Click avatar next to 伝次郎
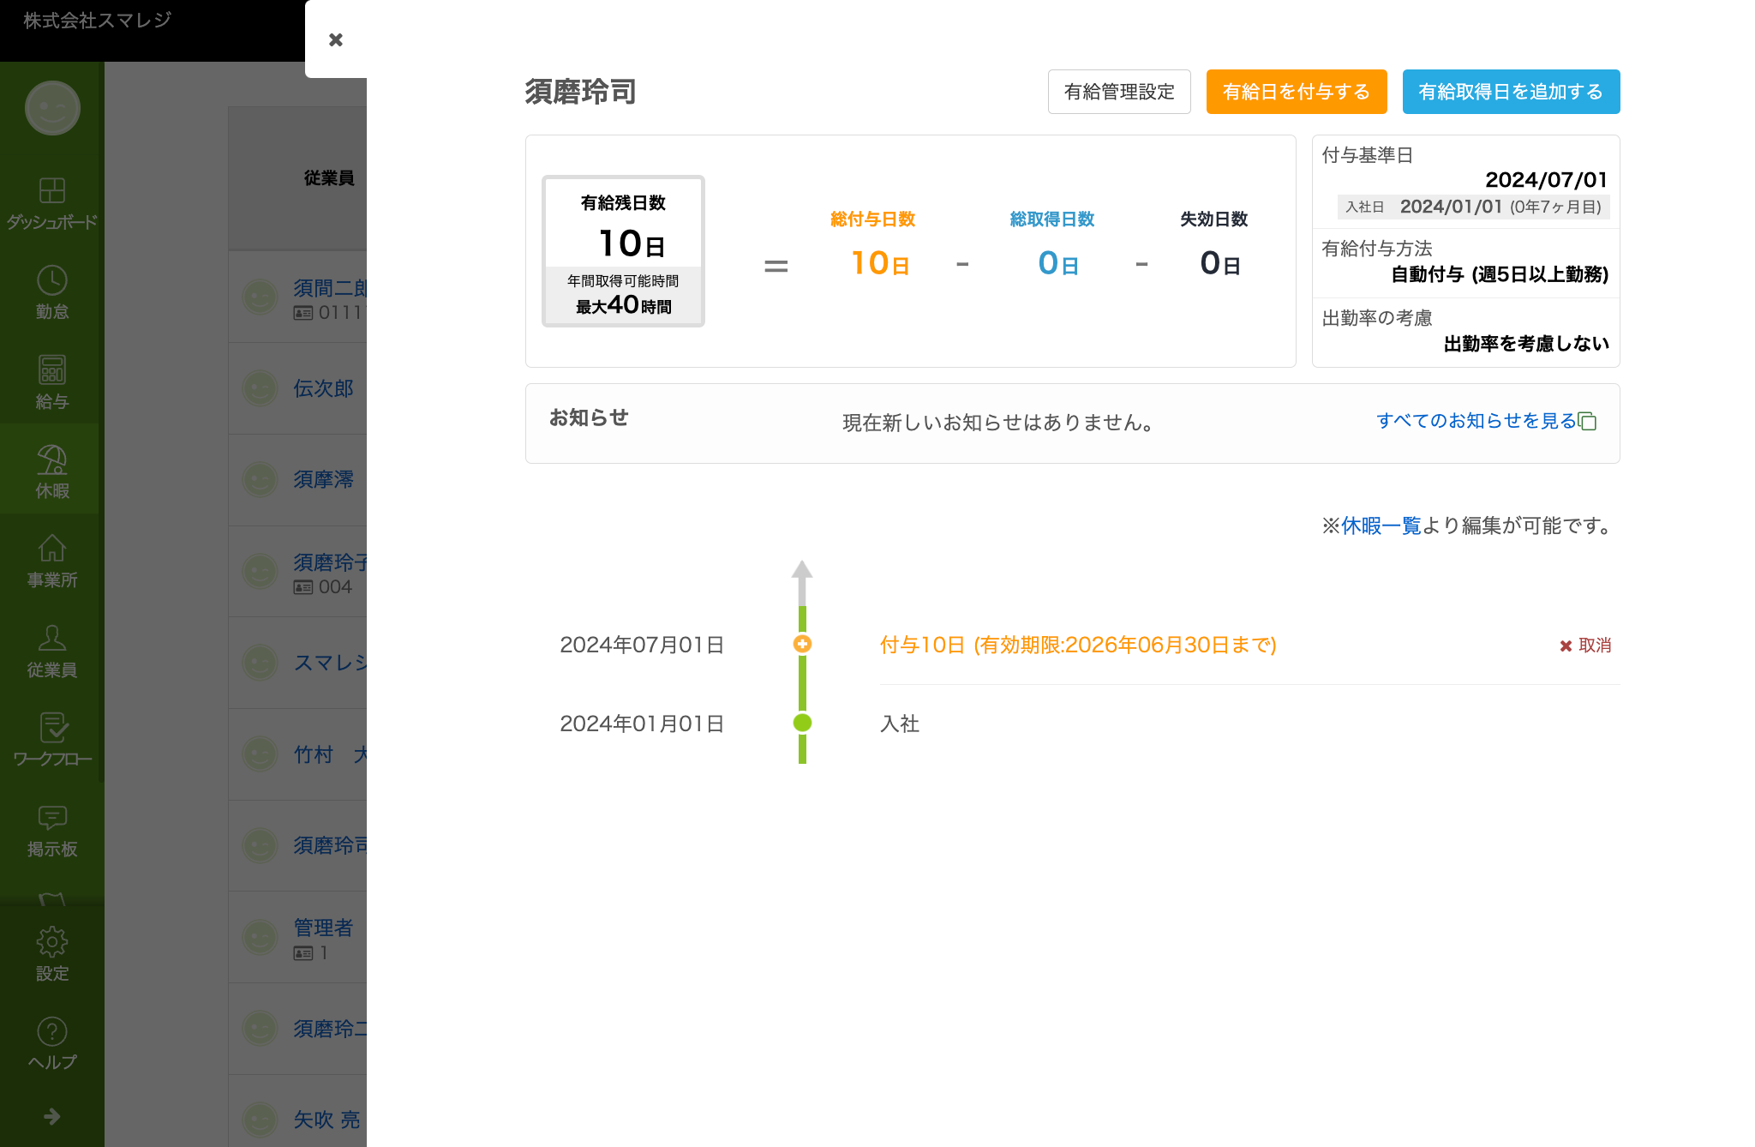 [260, 388]
